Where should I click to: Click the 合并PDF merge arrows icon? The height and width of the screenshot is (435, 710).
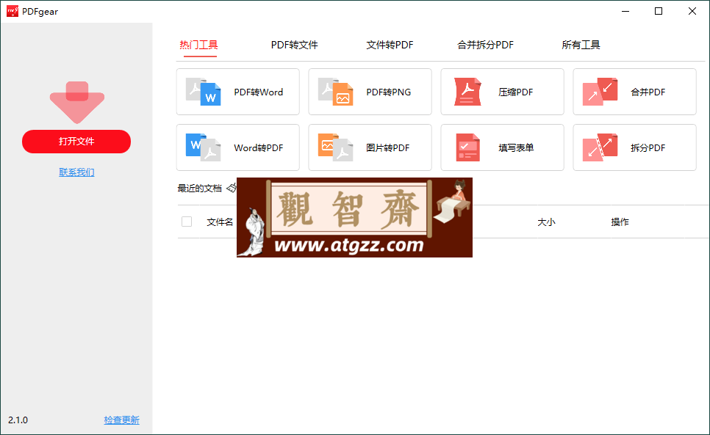click(600, 92)
